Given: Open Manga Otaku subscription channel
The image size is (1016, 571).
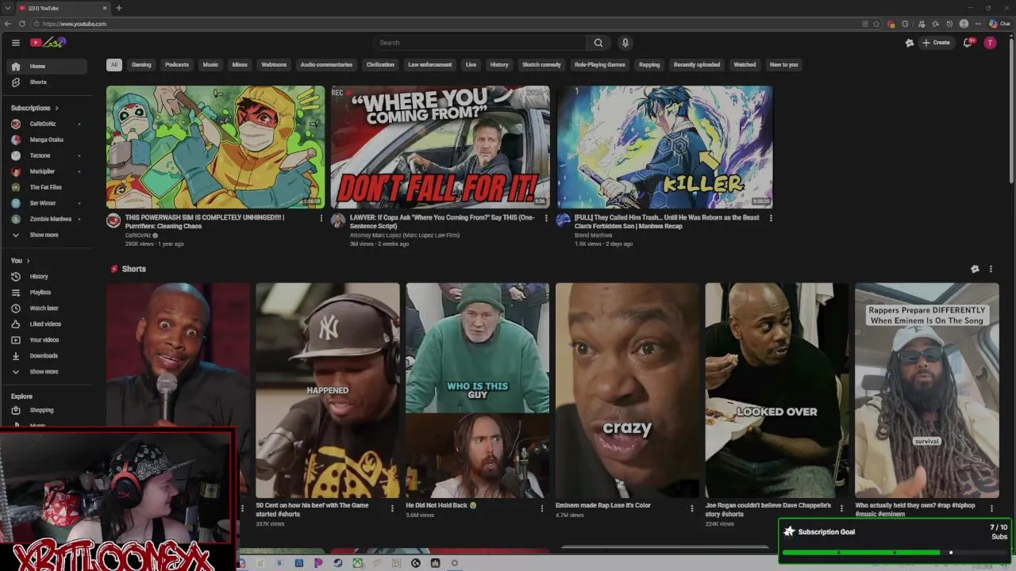Looking at the screenshot, I should point(47,140).
